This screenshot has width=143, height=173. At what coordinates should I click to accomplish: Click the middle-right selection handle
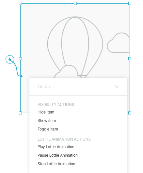click(130, 59)
